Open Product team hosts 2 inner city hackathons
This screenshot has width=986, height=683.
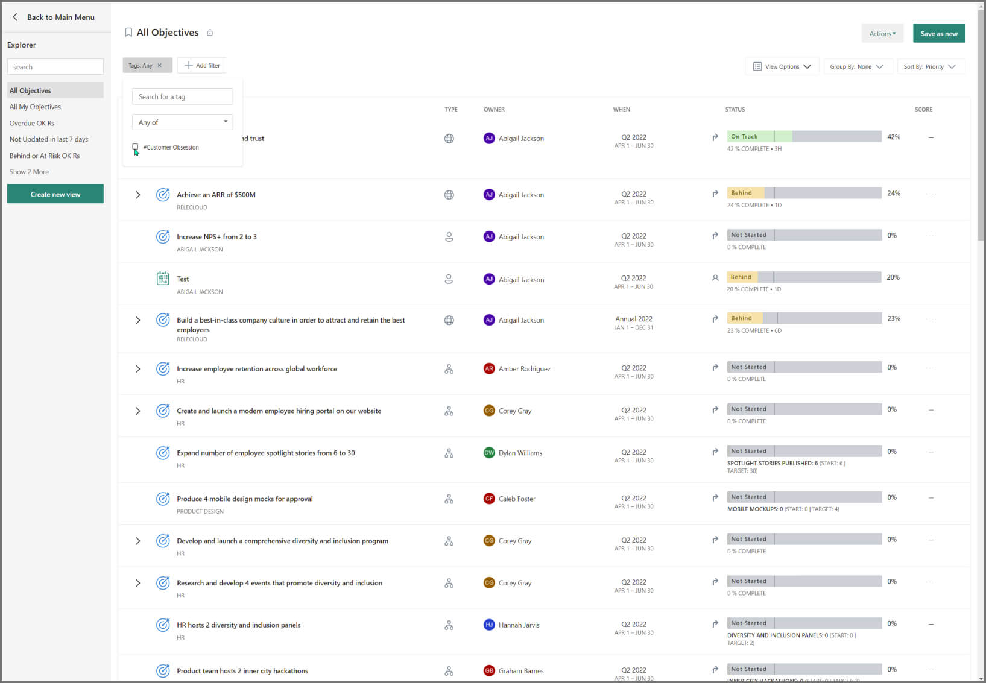[242, 671]
